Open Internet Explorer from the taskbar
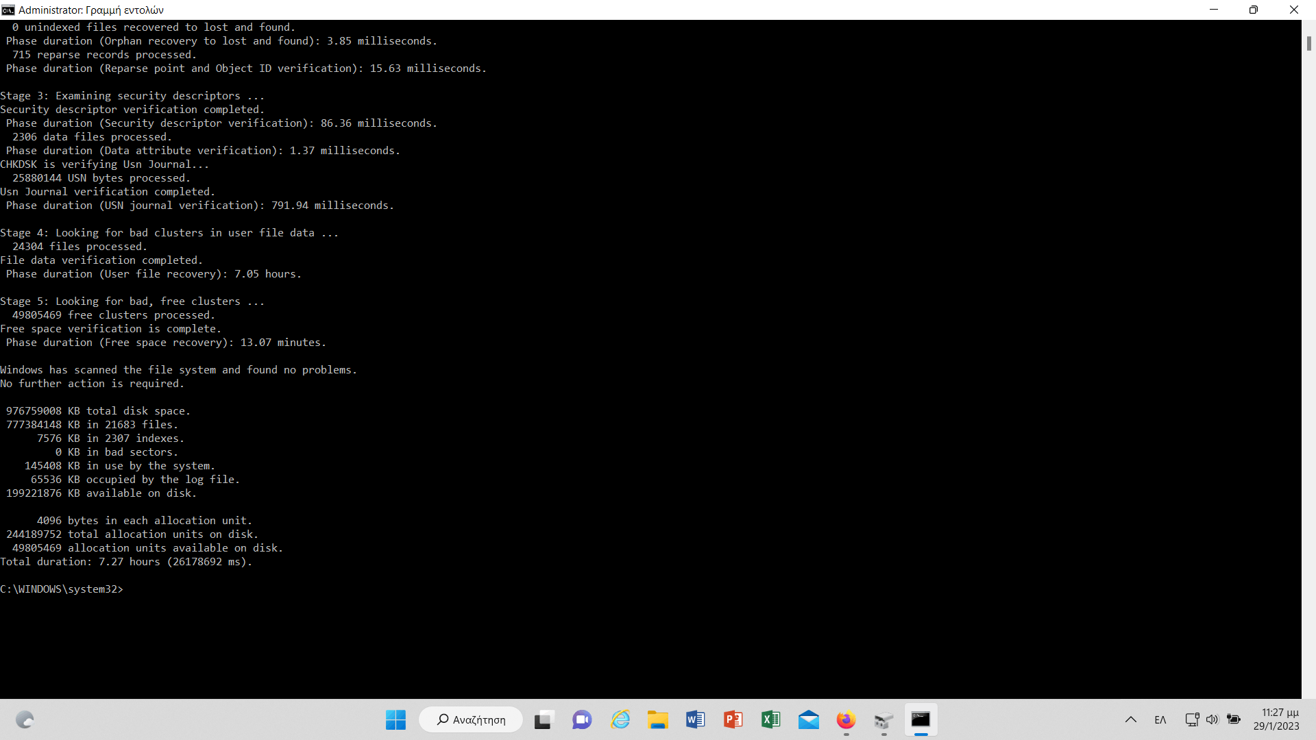Image resolution: width=1316 pixels, height=740 pixels. coord(620,719)
